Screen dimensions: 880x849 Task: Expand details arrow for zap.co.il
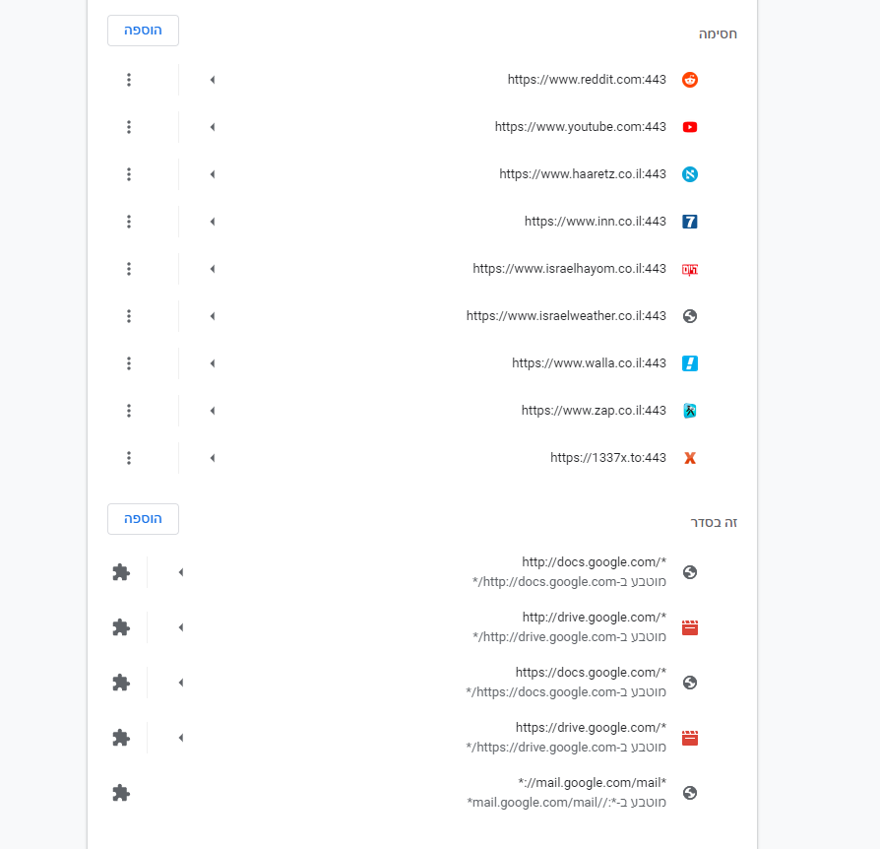[213, 411]
